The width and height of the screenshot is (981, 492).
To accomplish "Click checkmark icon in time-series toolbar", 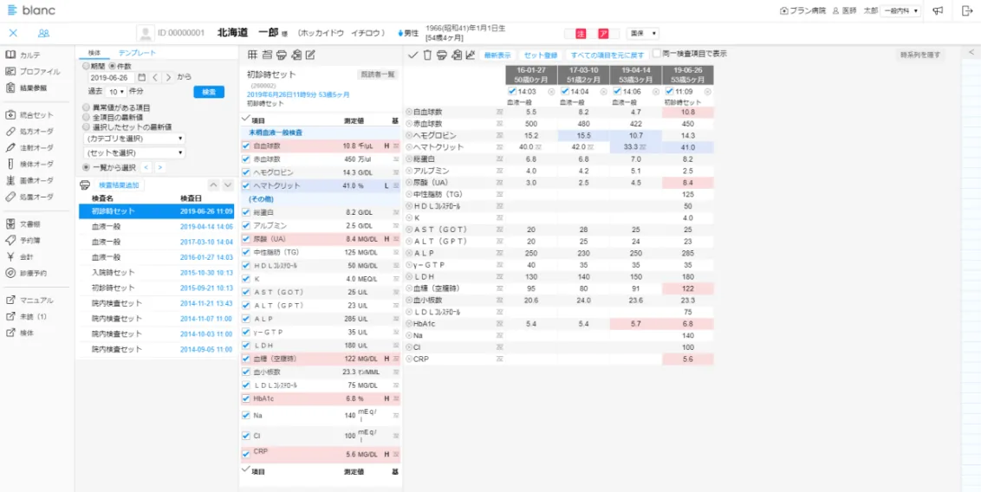I will pos(413,55).
